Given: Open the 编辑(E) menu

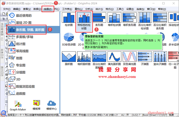Looking at the screenshot, I should tap(17, 9).
